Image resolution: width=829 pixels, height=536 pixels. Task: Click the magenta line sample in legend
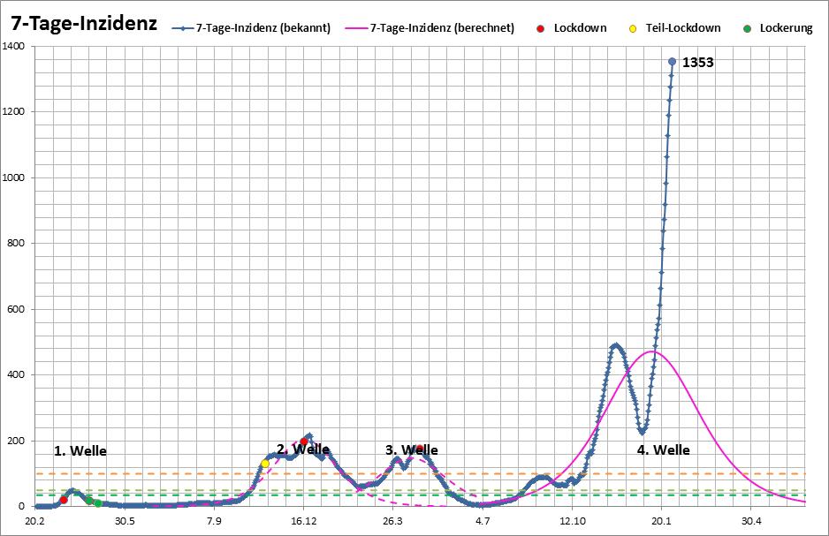(x=356, y=28)
